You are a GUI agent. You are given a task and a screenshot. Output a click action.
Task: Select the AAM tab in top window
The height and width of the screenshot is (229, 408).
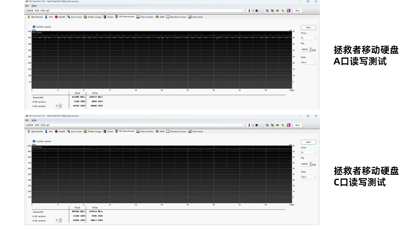coord(160,17)
